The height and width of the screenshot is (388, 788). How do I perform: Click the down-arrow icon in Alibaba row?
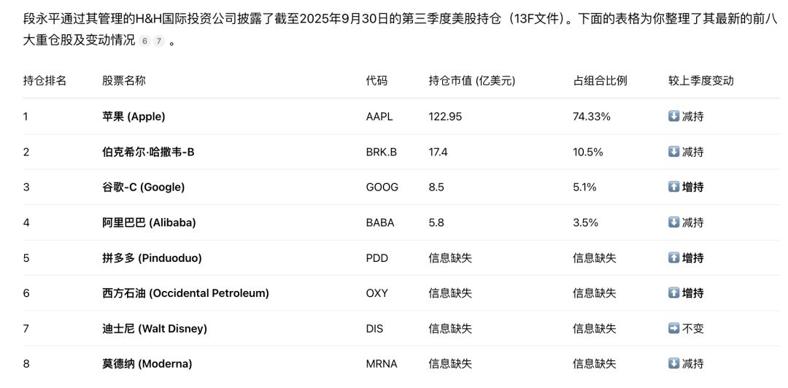pyautogui.click(x=673, y=222)
